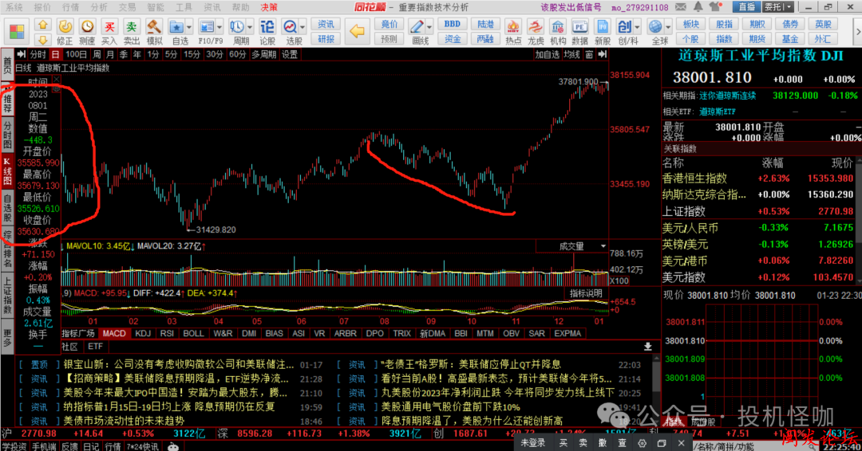Viewport: 862px width, 451px height.
Task: Open the red 决策 menu
Action: click(x=269, y=7)
